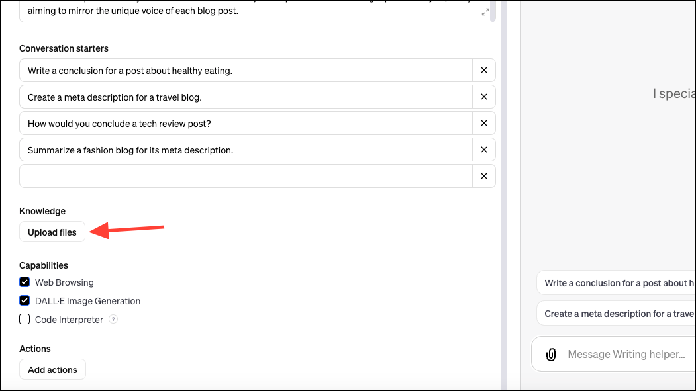696x391 pixels.
Task: Expand the instructions text box
Action: coord(485,12)
